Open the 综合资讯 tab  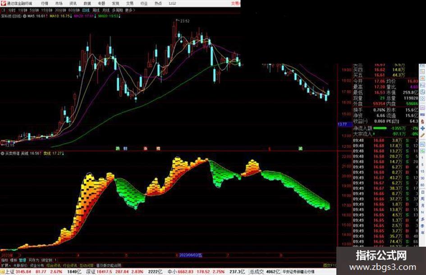coord(54,265)
